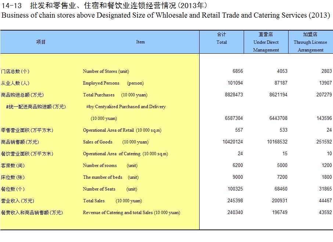Click the value 200931
333x242 pixels.
coord(279,200)
